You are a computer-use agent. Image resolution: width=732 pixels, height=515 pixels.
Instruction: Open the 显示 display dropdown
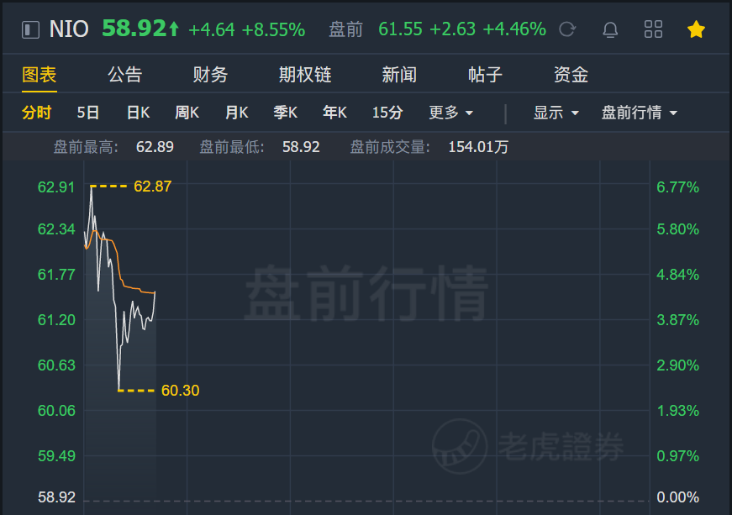tap(556, 113)
